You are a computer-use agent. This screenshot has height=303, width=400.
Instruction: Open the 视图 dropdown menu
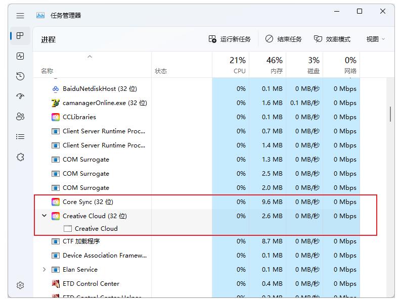pyautogui.click(x=375, y=39)
